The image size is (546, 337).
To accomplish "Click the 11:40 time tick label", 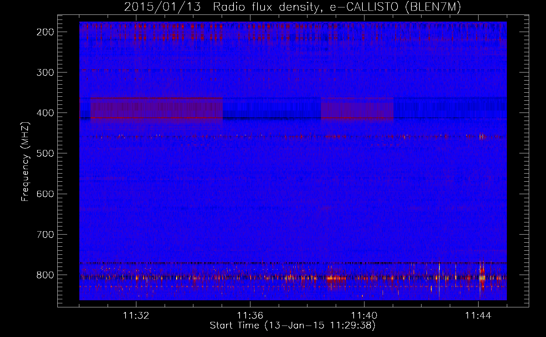I will (x=364, y=316).
